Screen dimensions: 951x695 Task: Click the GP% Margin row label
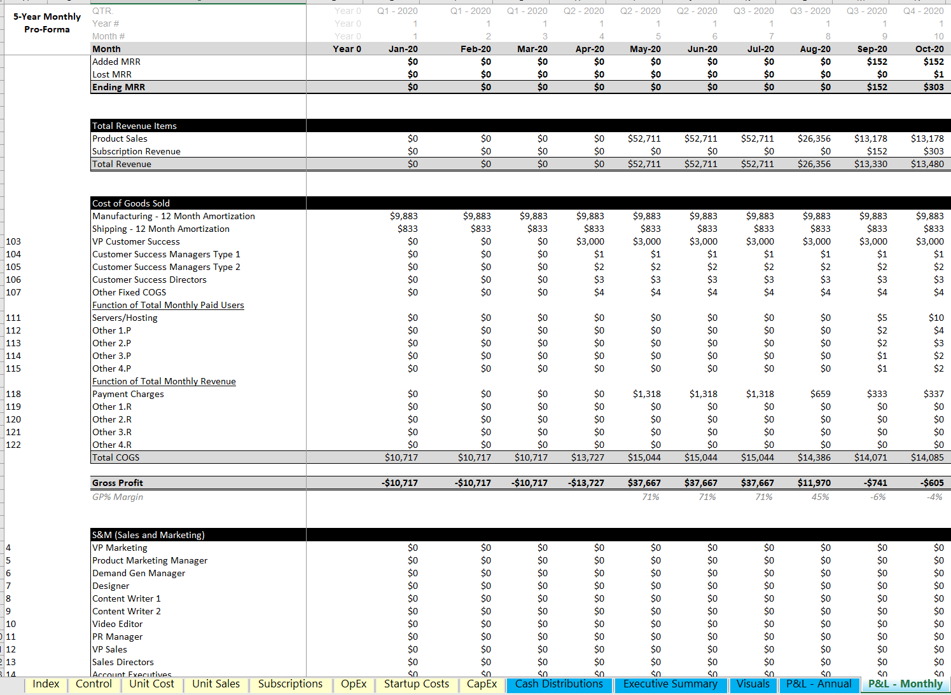[118, 497]
